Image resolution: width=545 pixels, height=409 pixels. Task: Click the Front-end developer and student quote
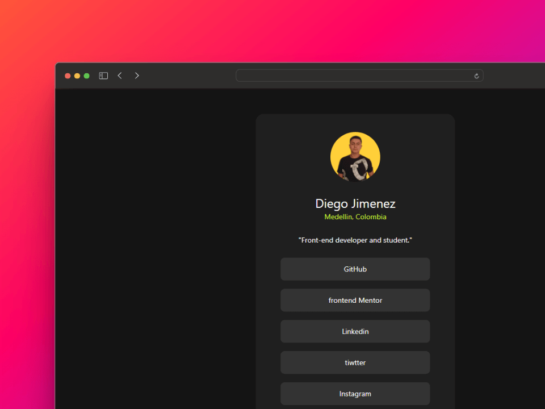[x=355, y=240]
